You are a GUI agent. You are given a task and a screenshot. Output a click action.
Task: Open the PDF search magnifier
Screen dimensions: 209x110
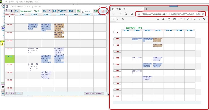pyautogui.click(x=123, y=19)
